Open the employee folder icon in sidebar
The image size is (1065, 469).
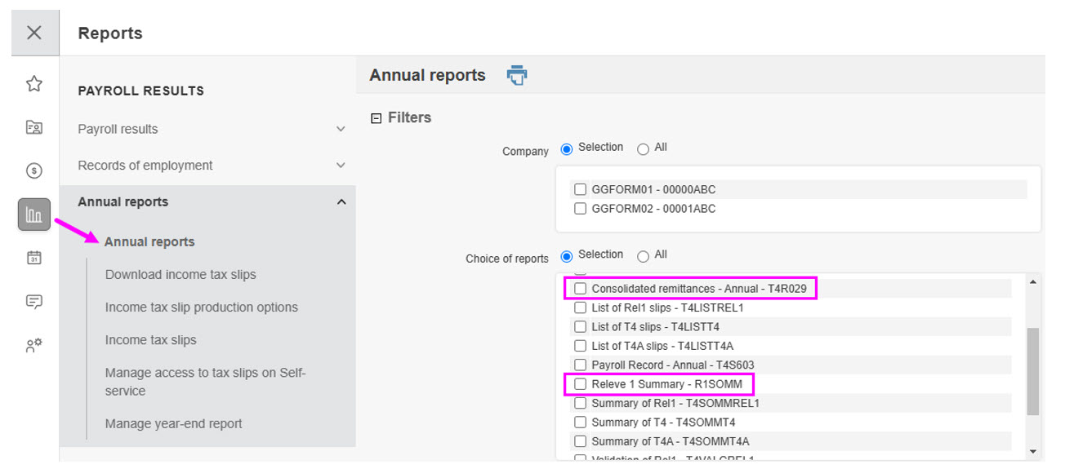click(x=34, y=127)
